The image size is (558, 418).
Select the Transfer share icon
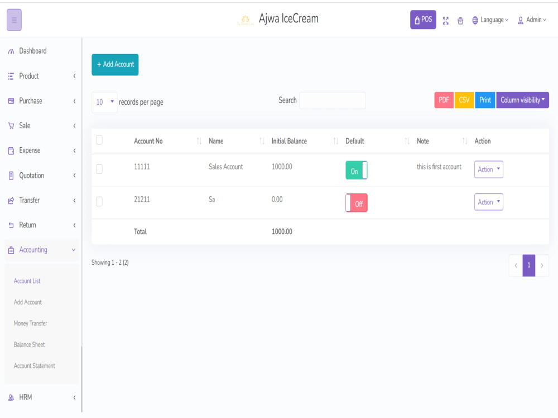click(10, 200)
